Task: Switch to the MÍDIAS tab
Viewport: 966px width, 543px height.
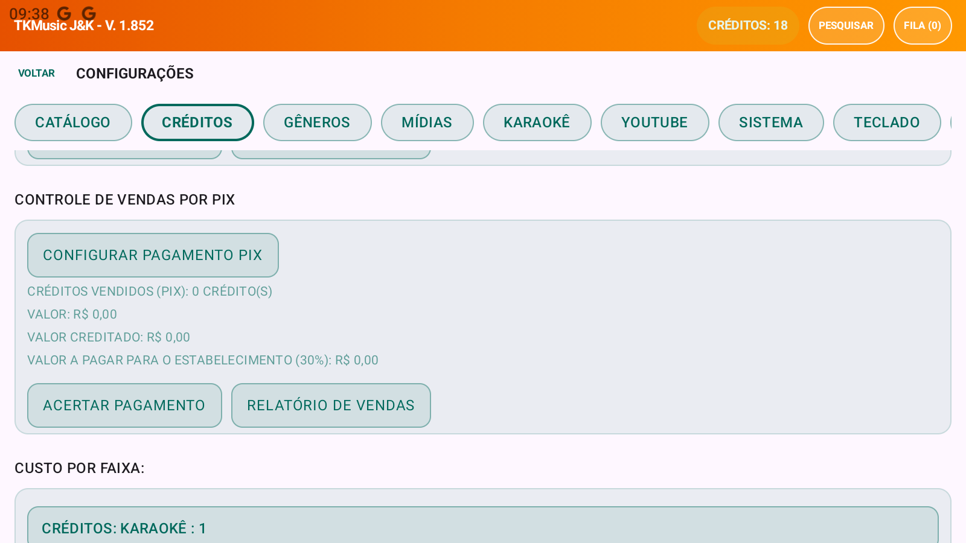Action: [x=427, y=122]
